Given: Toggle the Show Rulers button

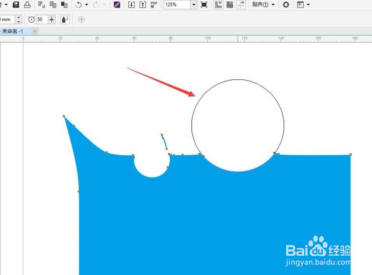Looking at the screenshot, I should click(219, 5).
